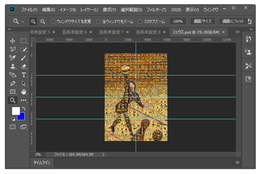This screenshot has width=261, height=174.
Task: Open the ファイル(F) menu
Action: (29, 10)
